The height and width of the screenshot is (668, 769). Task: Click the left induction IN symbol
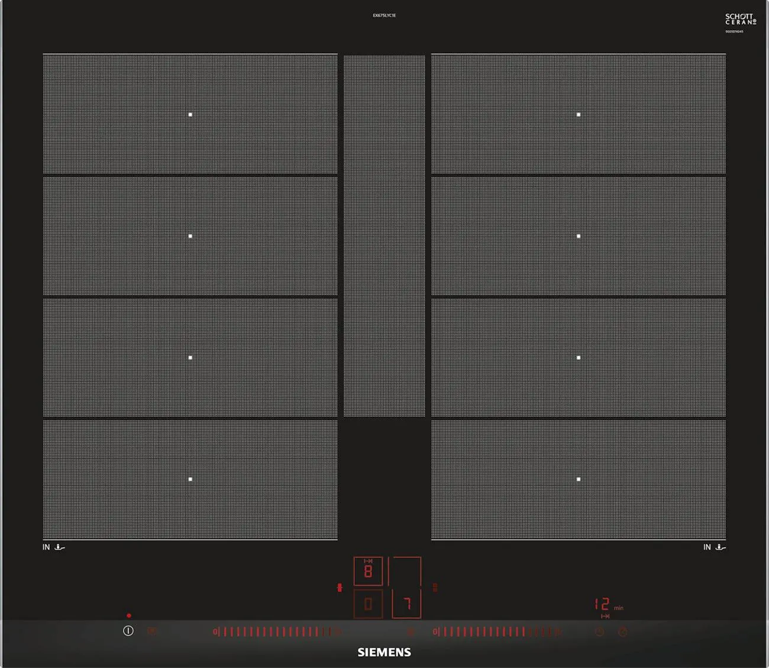pyautogui.click(x=53, y=547)
